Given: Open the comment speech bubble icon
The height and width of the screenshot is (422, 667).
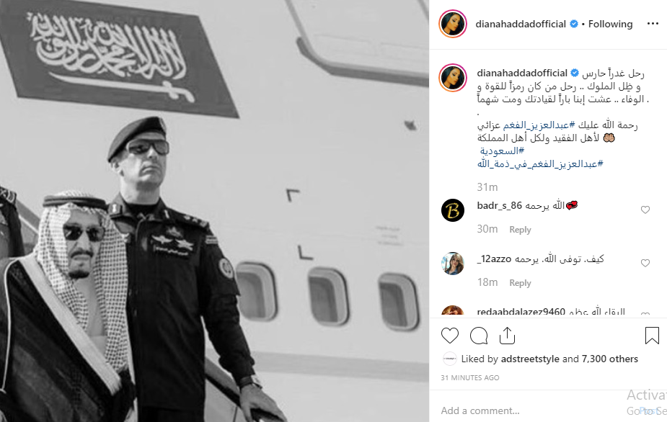Looking at the screenshot, I should pos(479,336).
